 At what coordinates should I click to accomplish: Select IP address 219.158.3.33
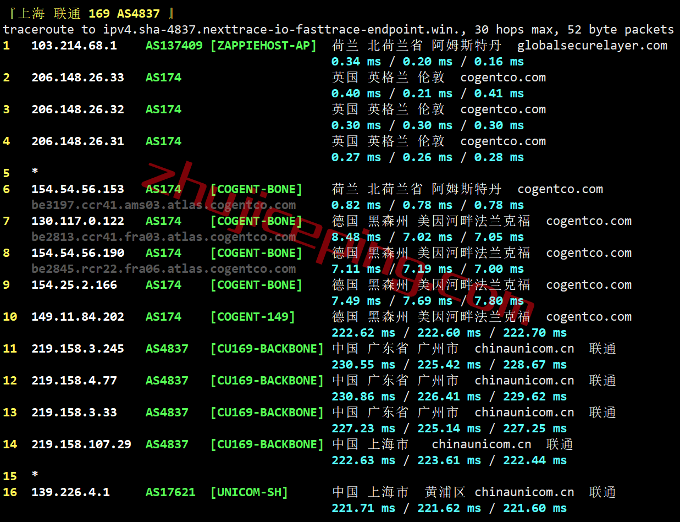coord(74,413)
